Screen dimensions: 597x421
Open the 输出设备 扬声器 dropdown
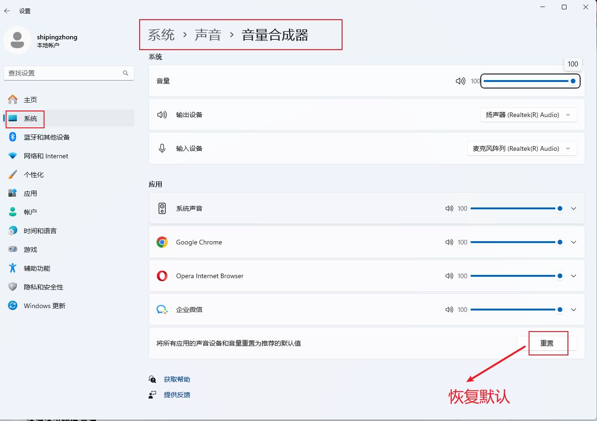(528, 115)
